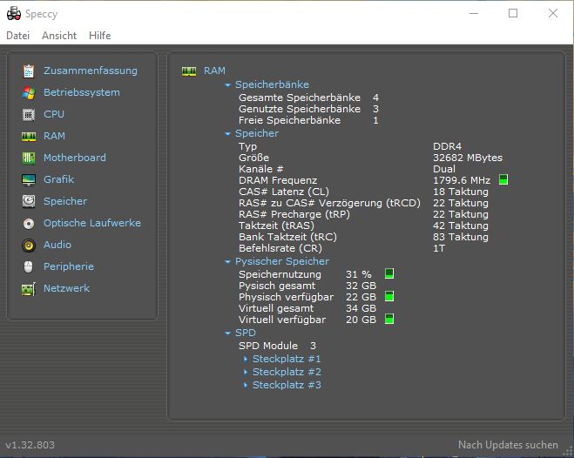Screen dimensions: 574x458
Task: Open Optische Laufwerke section
Action: click(91, 223)
